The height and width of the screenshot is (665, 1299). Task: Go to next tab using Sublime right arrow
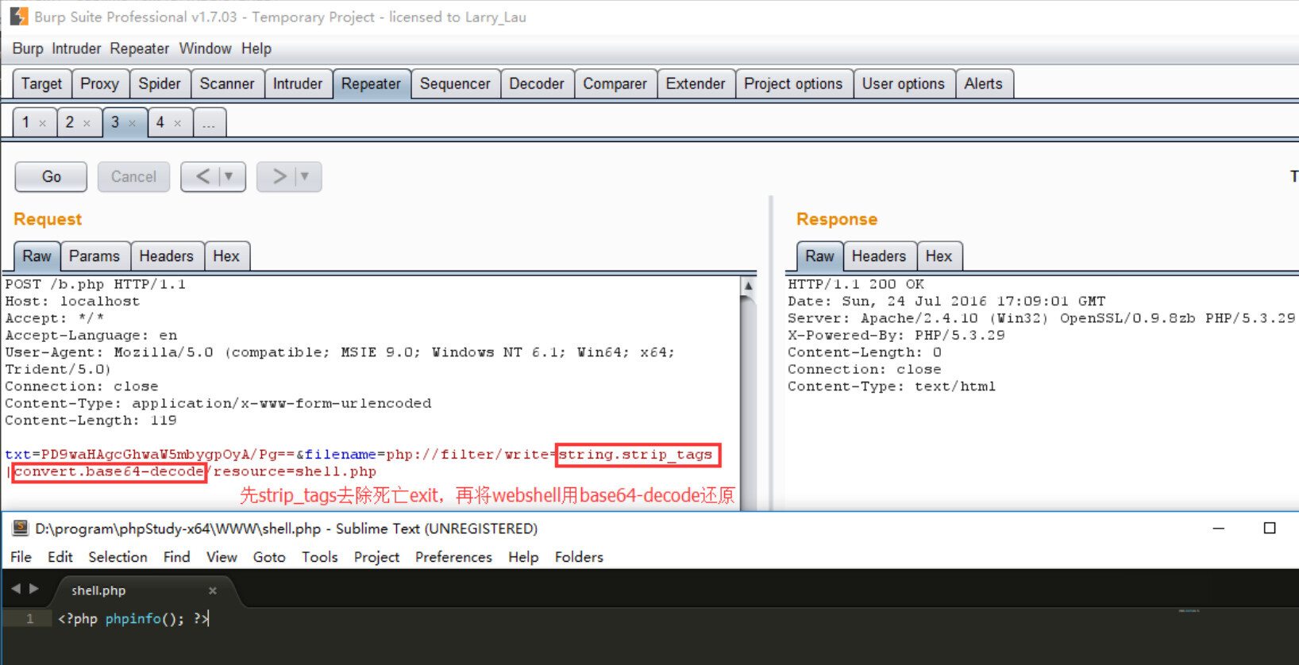(33, 589)
